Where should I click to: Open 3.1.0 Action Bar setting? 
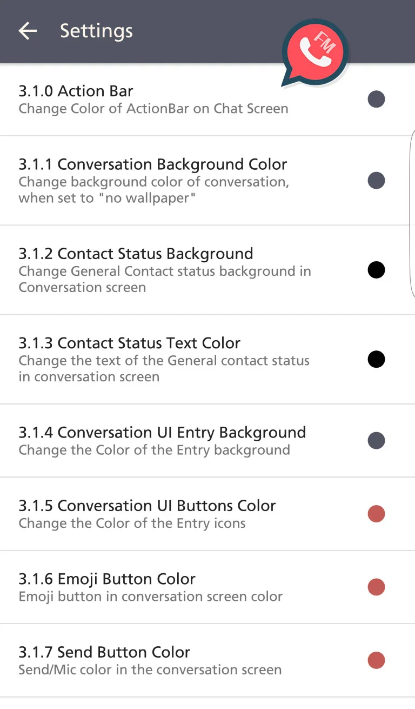(x=207, y=100)
